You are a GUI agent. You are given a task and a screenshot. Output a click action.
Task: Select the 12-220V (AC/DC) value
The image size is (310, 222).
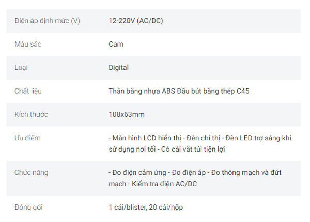136,21
